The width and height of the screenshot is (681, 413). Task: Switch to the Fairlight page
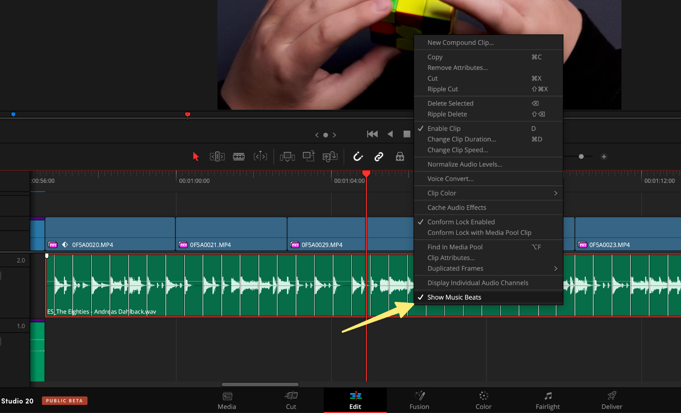click(548, 400)
